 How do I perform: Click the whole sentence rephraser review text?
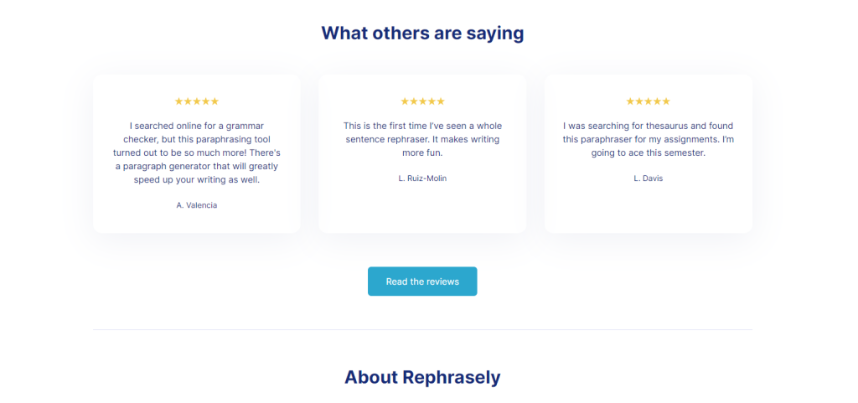tap(422, 139)
